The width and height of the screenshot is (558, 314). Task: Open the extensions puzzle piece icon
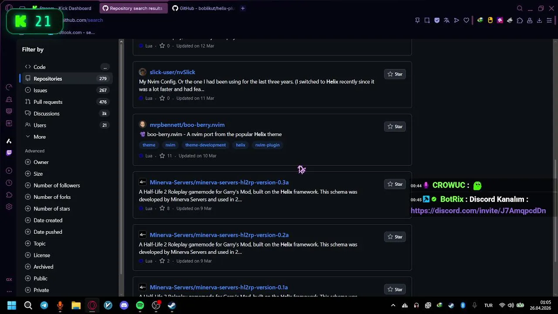(x=520, y=20)
